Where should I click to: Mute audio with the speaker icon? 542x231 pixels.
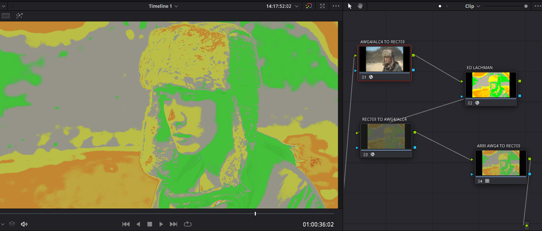pos(24,224)
